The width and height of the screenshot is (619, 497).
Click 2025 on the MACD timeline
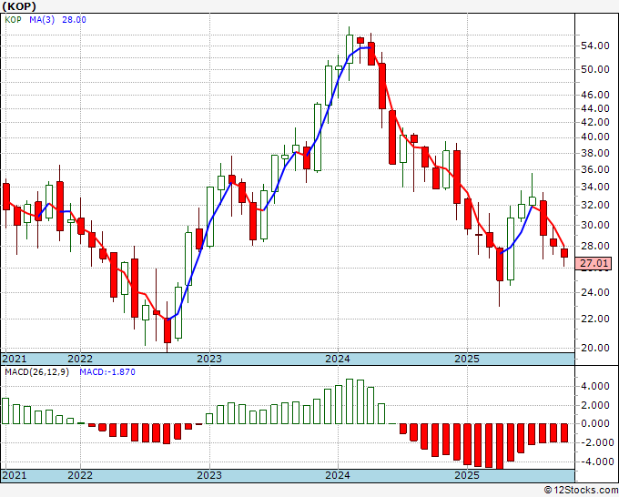point(467,475)
